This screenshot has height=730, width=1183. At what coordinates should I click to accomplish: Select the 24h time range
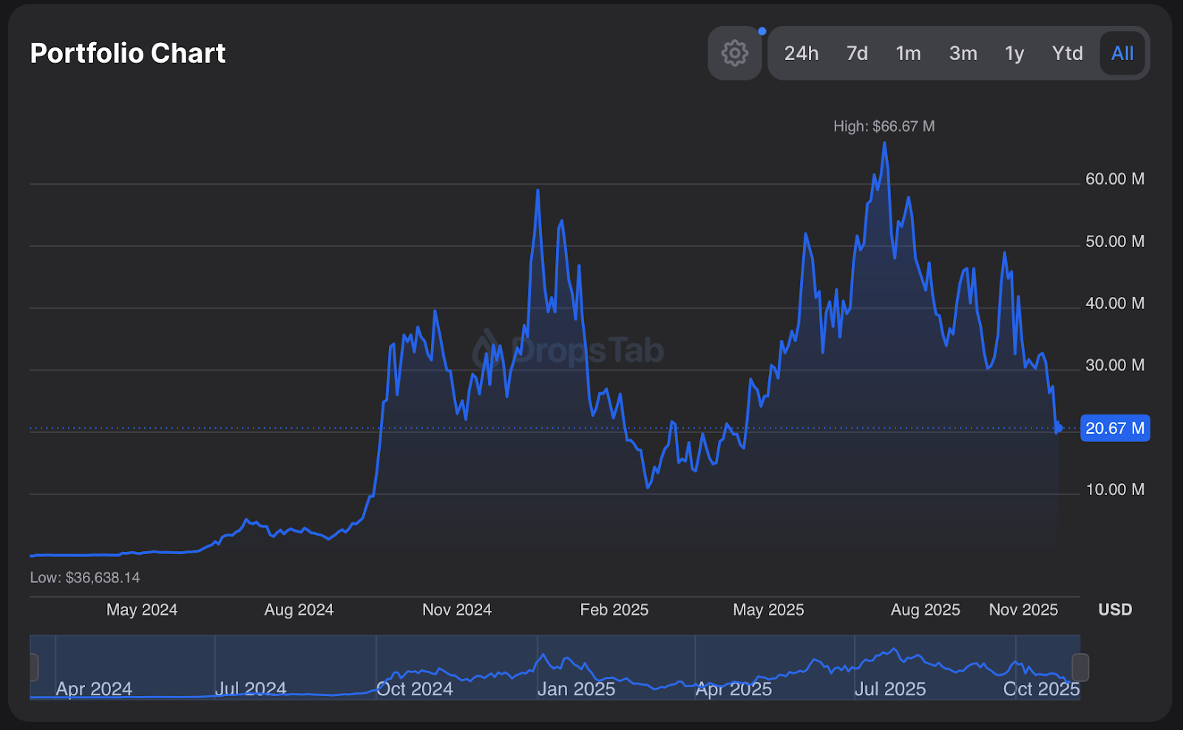801,53
